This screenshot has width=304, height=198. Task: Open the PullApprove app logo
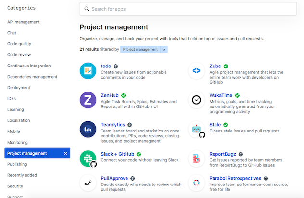coord(88,183)
